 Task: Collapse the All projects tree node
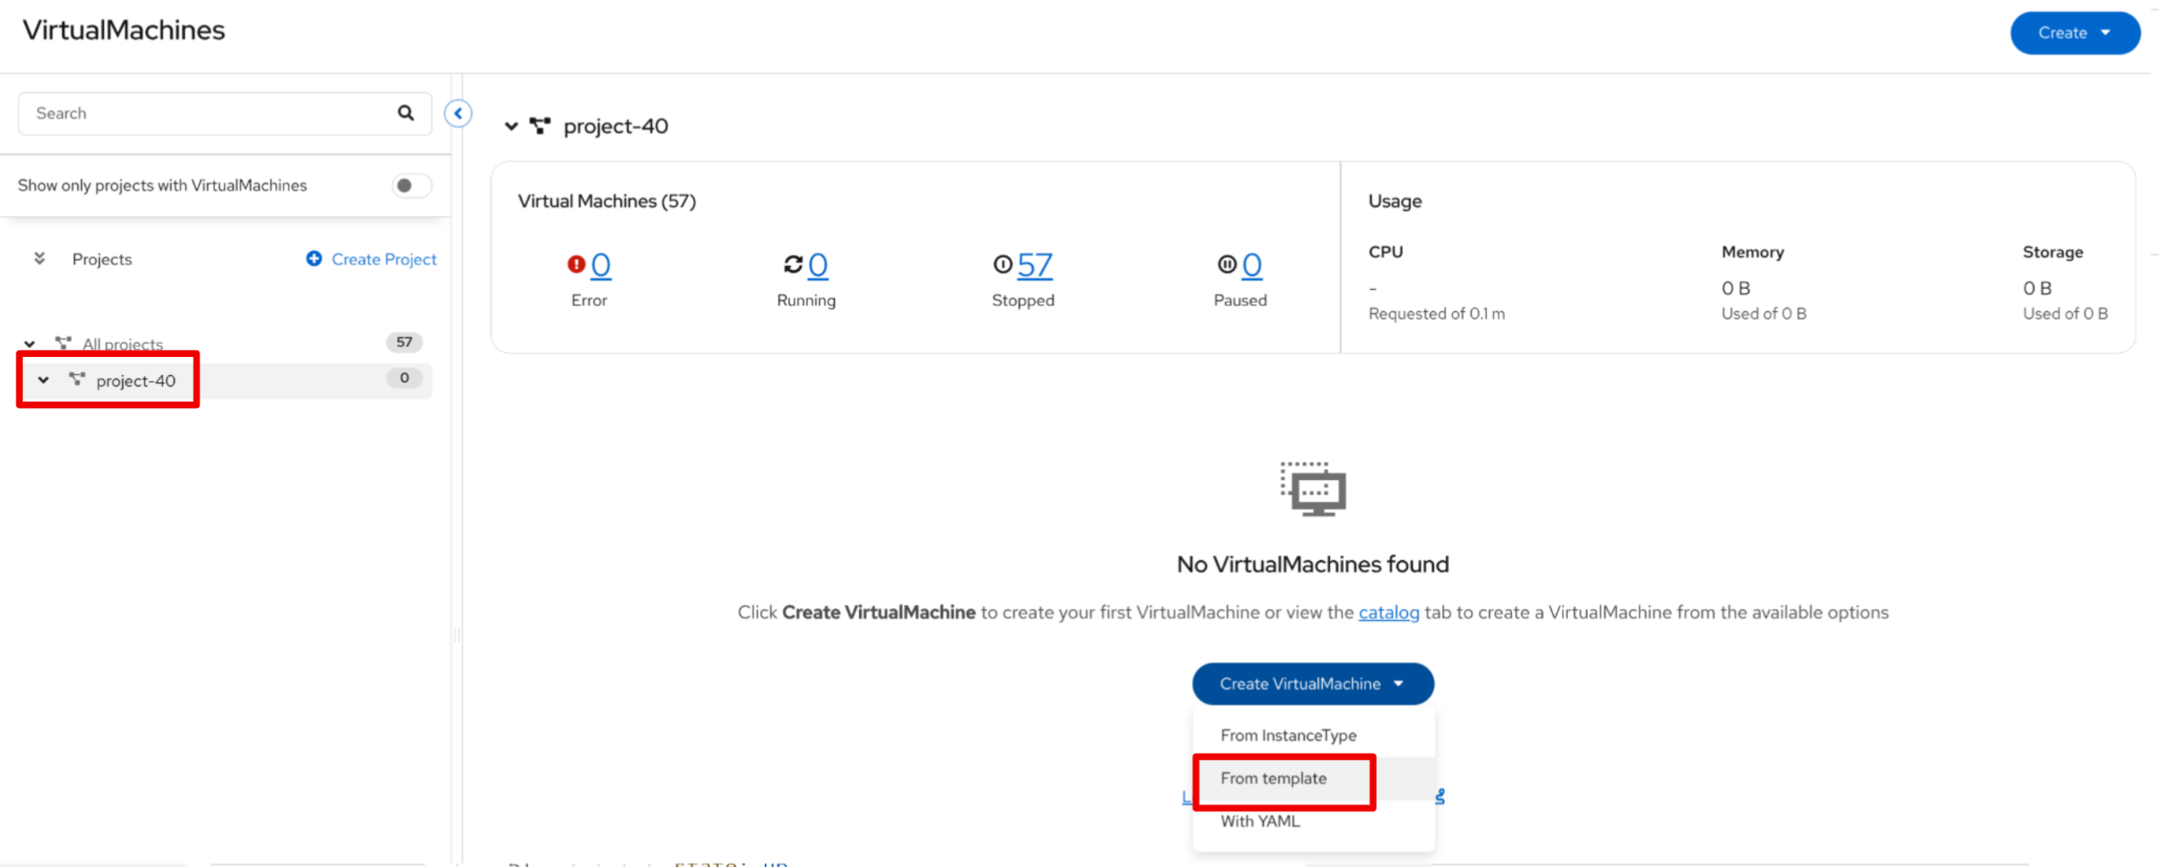click(30, 344)
